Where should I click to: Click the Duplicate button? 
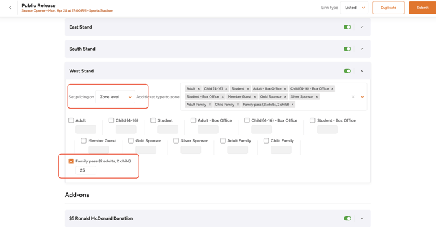click(x=388, y=8)
